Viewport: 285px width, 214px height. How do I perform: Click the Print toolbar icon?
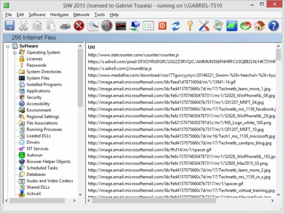[x=65, y=26]
